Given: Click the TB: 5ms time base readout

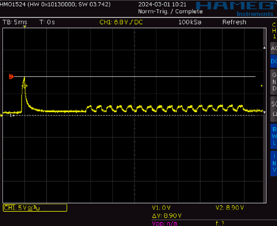Looking at the screenshot, I should 15,22.
